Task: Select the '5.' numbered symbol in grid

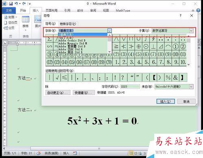Action: tap(146, 62)
